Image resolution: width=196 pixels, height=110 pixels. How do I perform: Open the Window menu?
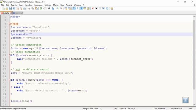tap(77, 5)
